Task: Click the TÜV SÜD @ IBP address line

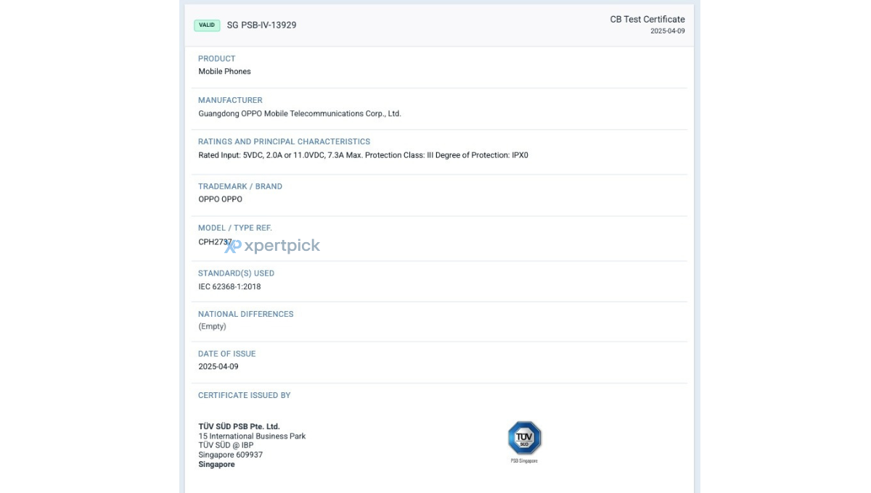Action: pyautogui.click(x=226, y=445)
